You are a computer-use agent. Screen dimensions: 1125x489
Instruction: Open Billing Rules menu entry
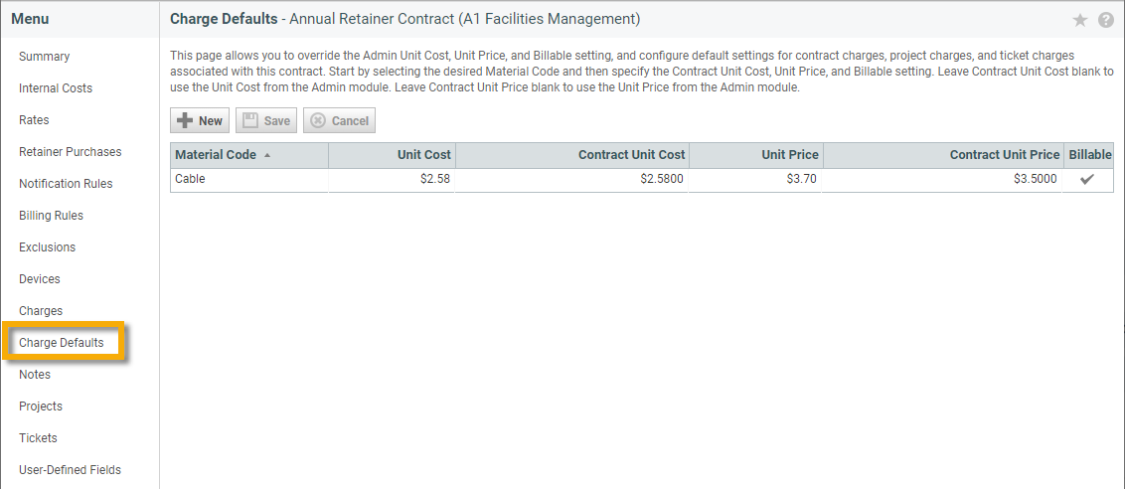pyautogui.click(x=51, y=216)
